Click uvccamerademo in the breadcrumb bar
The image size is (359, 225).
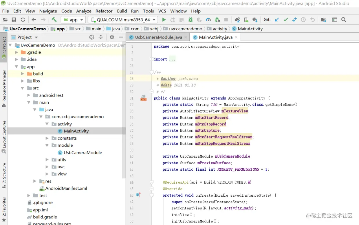pos(186,29)
